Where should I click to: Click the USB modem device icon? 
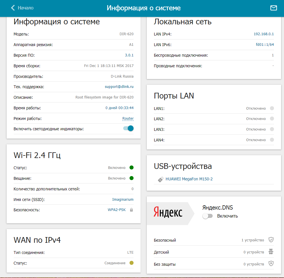[161, 179]
